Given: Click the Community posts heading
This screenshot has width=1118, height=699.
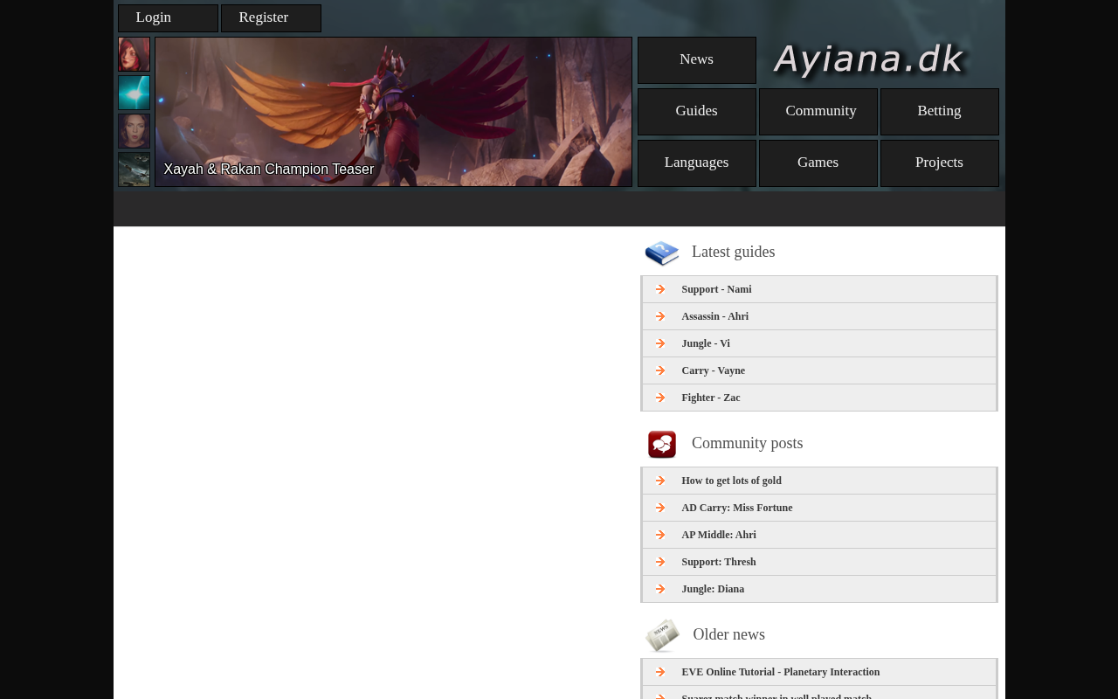Looking at the screenshot, I should click(748, 443).
